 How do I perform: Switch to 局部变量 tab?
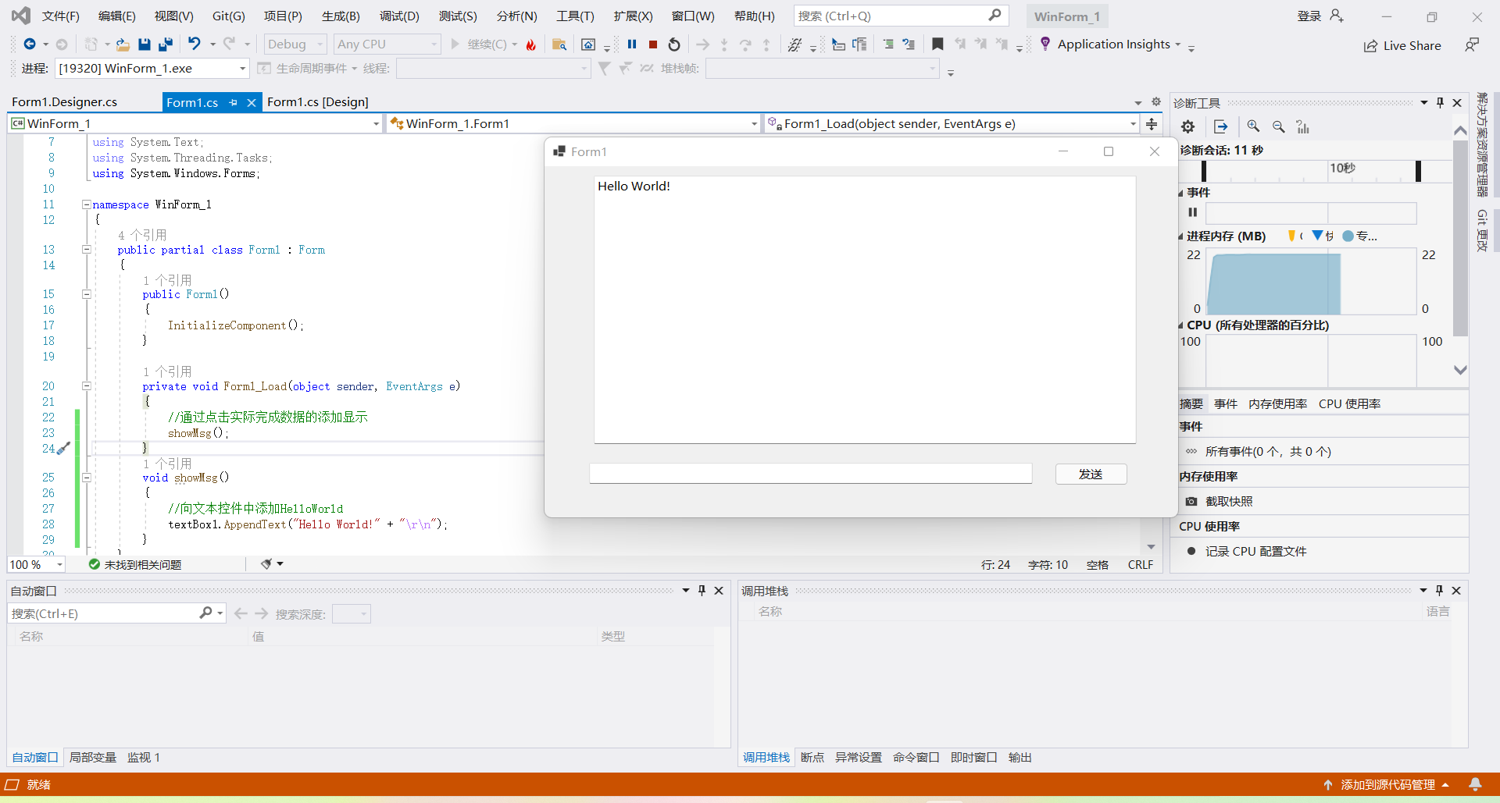pyautogui.click(x=92, y=757)
